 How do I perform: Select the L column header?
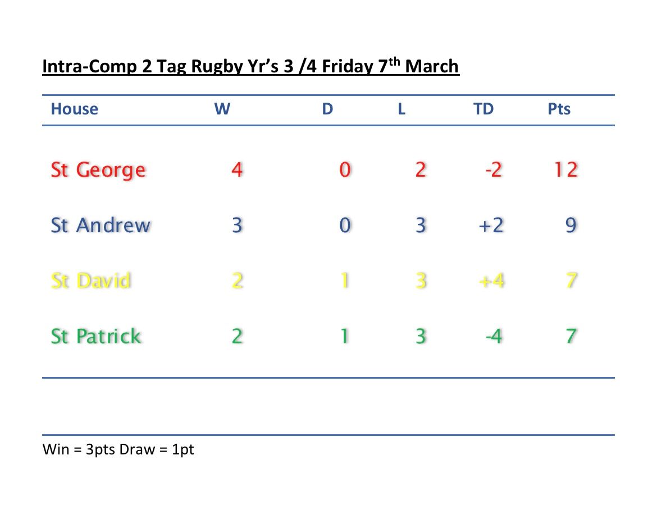tap(401, 109)
